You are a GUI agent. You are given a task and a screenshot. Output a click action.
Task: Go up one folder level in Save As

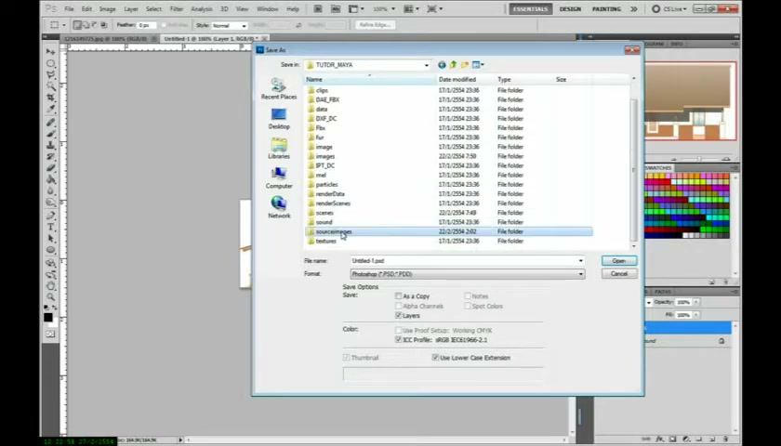coord(454,65)
